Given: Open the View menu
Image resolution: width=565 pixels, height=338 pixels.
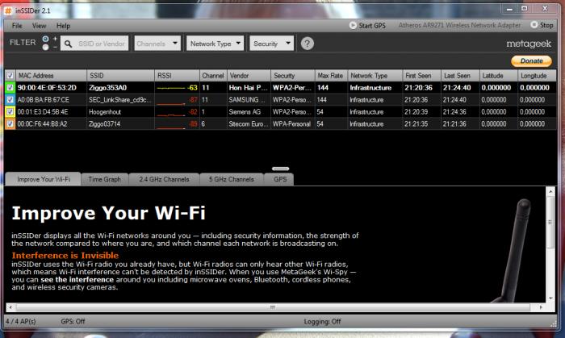Looking at the screenshot, I should click(x=39, y=26).
